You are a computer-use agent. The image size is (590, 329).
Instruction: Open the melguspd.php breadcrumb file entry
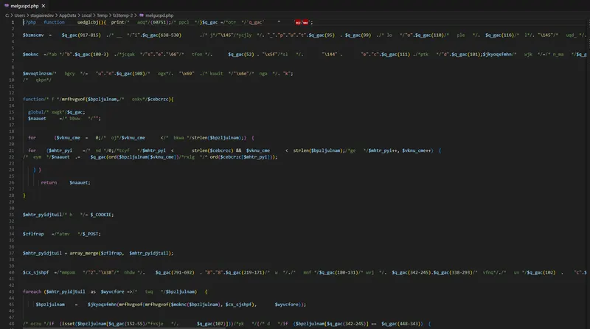[x=159, y=15]
